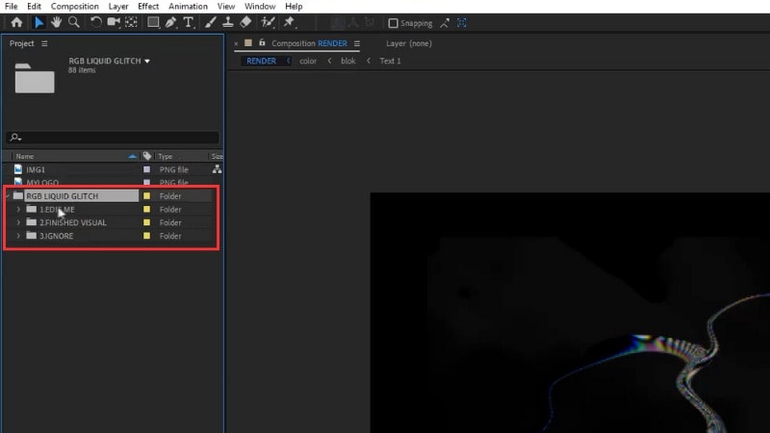Screen dimensions: 770x433
Task: Enable the Snapping checkbox
Action: [393, 23]
